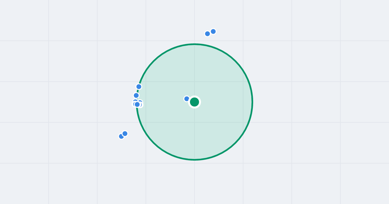Select the second-from-top blue dot on the circle's left edge
This screenshot has height=204, width=389.
(x=136, y=95)
